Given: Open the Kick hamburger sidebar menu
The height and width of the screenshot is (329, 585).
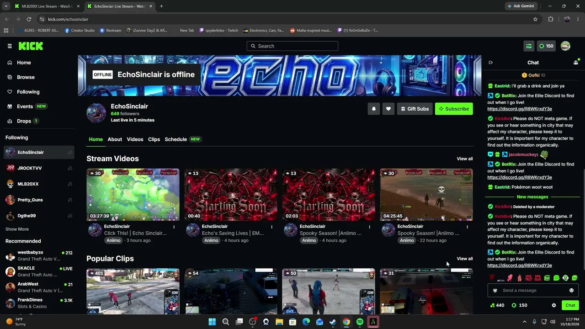Looking at the screenshot, I should (x=10, y=46).
